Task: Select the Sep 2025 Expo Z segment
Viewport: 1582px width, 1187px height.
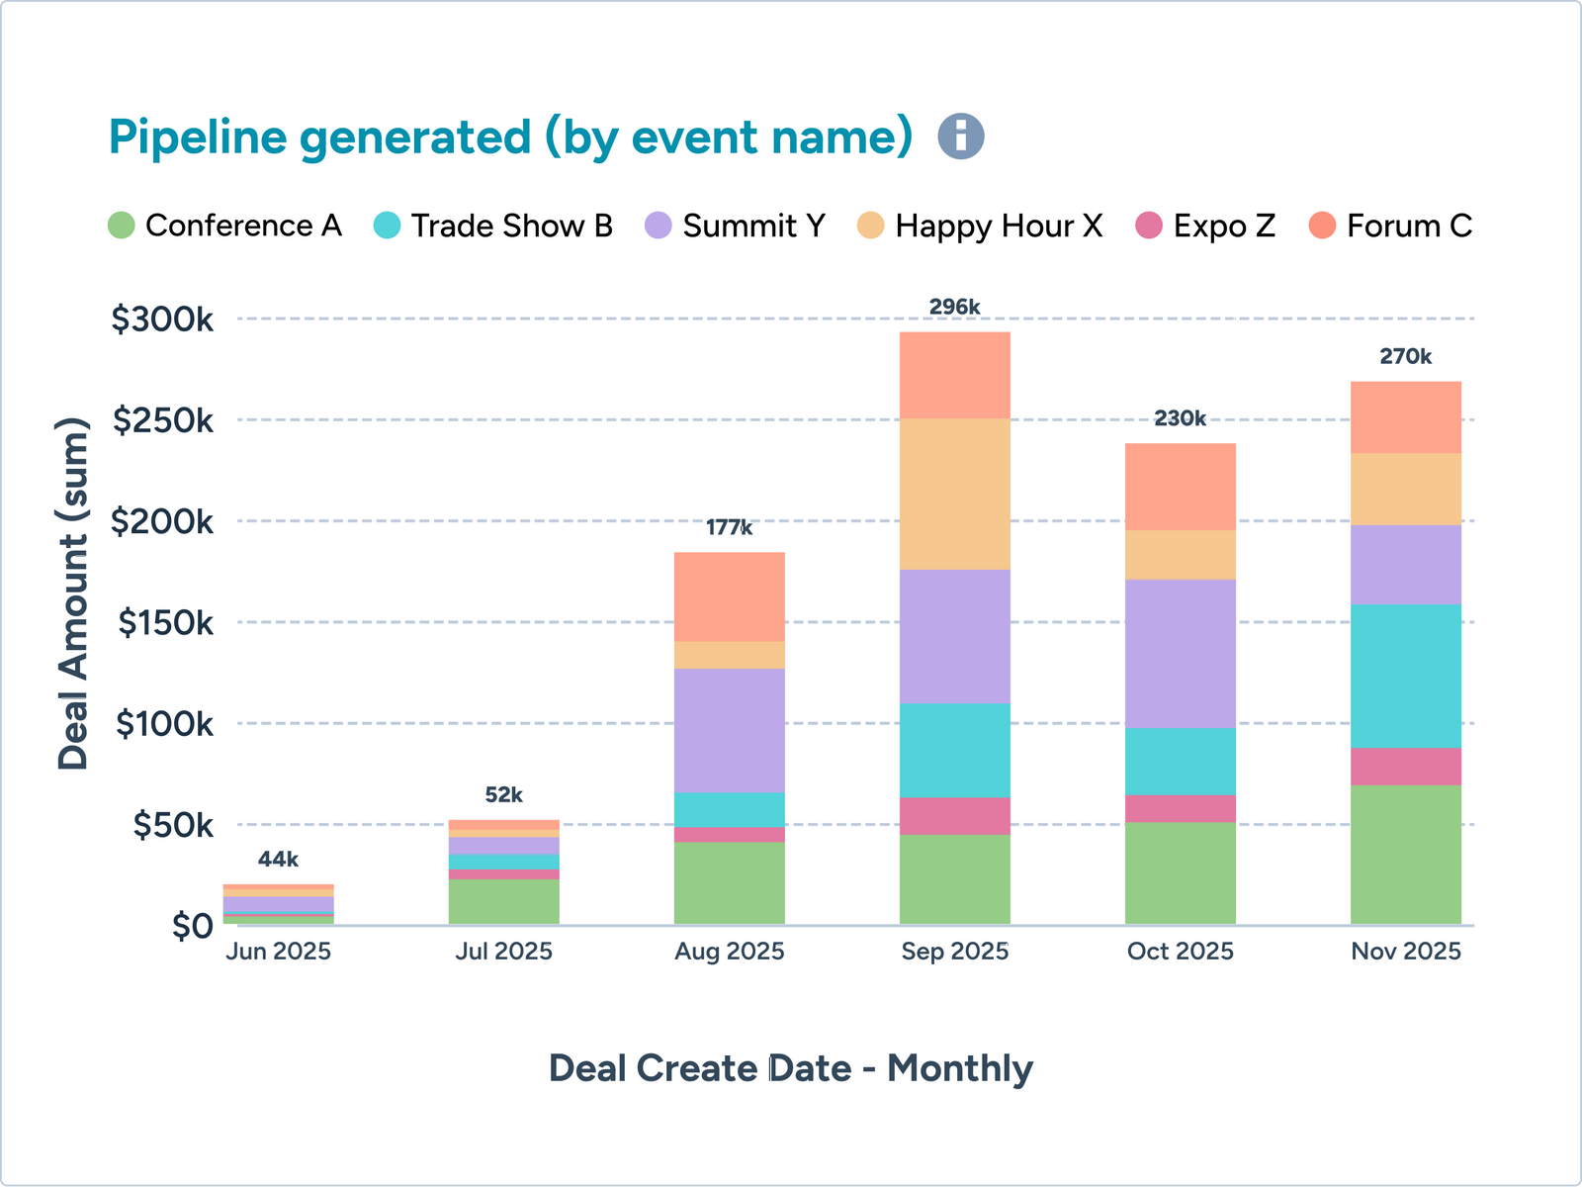Action: pos(955,816)
